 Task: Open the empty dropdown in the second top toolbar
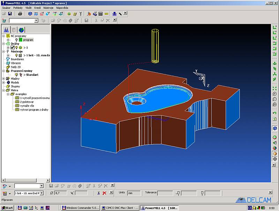(x=36, y=21)
